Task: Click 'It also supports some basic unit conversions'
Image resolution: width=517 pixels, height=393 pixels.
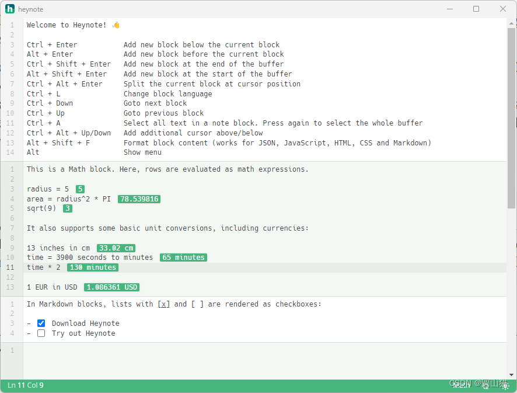Action: (121, 228)
